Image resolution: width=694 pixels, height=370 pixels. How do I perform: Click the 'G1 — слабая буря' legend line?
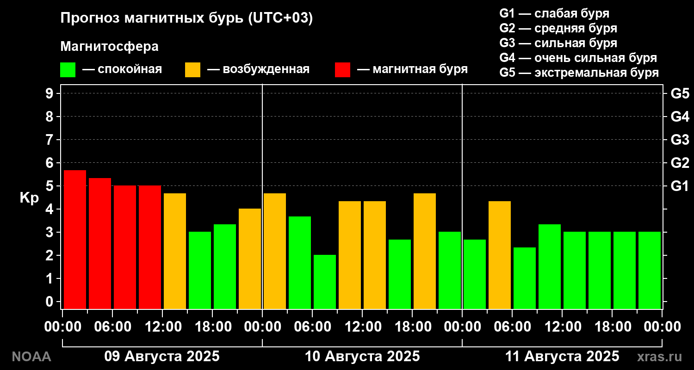click(554, 13)
